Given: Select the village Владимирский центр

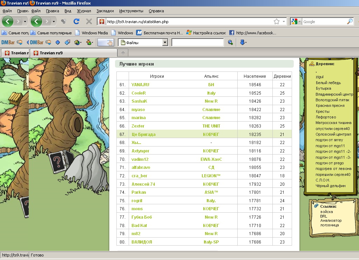Looking at the screenshot, I should click(x=334, y=94).
